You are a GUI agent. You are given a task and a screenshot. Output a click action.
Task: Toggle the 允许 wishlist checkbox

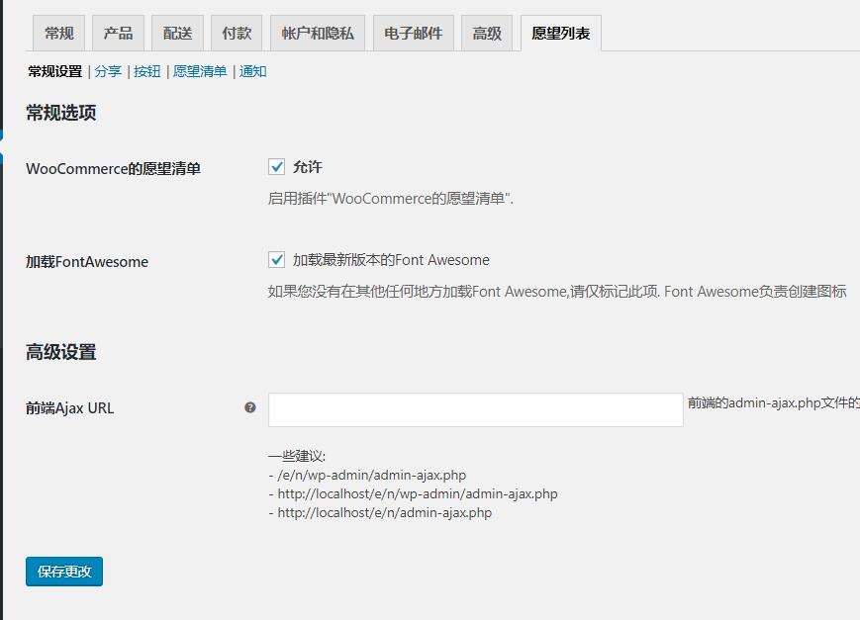pos(276,167)
